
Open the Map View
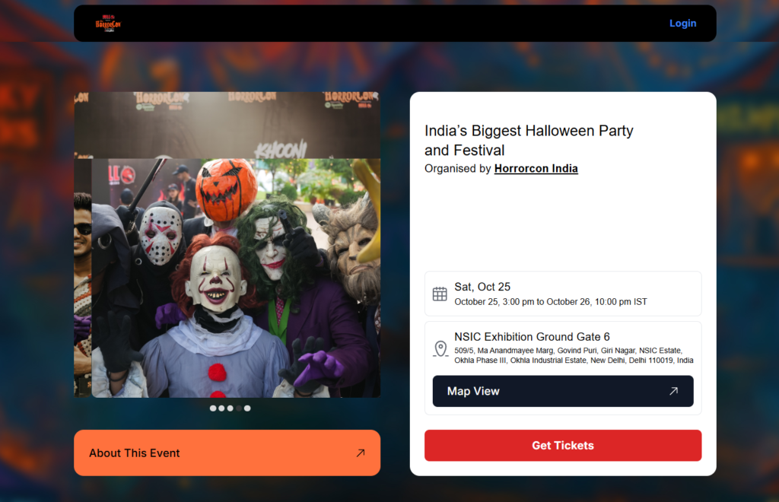(563, 391)
